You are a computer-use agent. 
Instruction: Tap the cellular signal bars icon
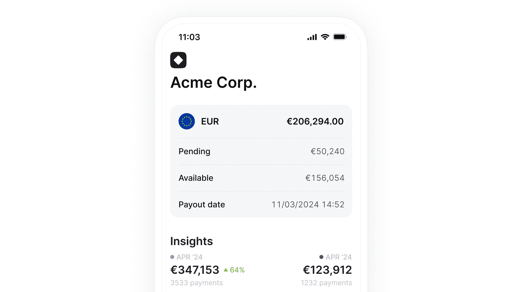[312, 37]
